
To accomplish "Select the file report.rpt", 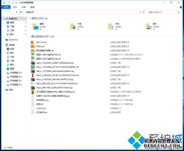I will click(41, 108).
